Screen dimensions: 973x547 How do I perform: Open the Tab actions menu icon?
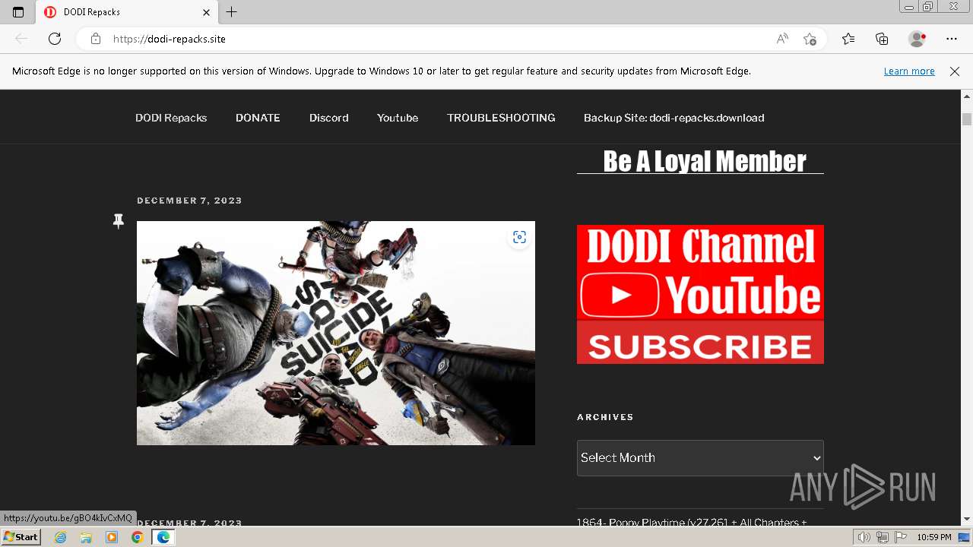pos(18,12)
